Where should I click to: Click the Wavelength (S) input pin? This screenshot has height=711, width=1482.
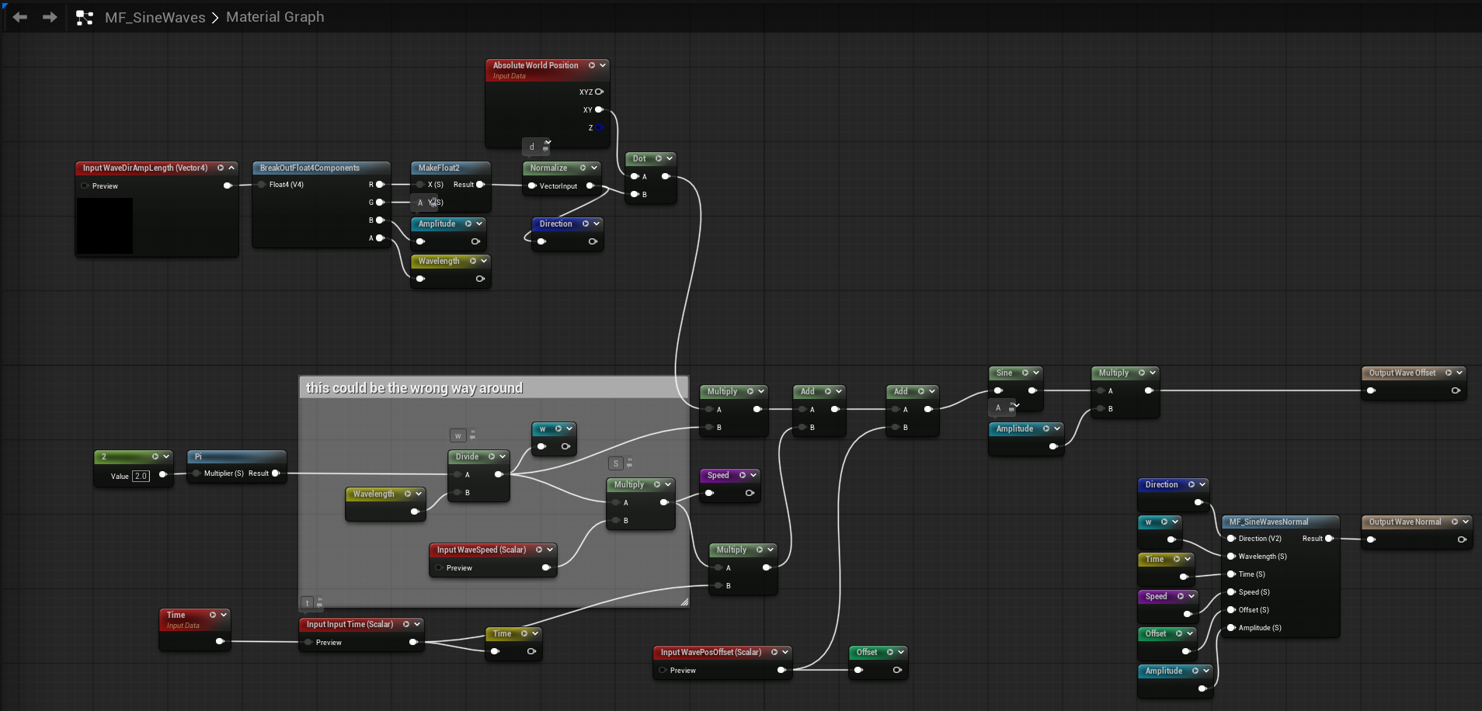1231,557
